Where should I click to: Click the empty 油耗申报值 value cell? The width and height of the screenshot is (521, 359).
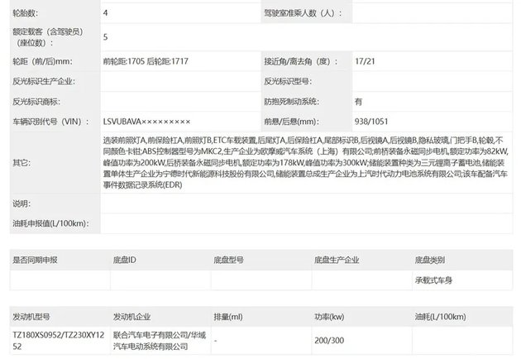[306, 224]
